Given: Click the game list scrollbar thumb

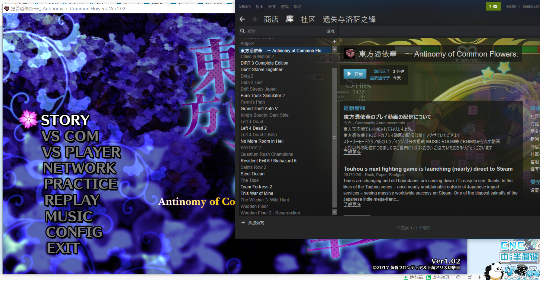Looking at the screenshot, I should coord(334,138).
